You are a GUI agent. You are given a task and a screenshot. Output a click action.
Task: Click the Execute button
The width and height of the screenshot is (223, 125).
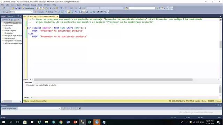[39, 12]
